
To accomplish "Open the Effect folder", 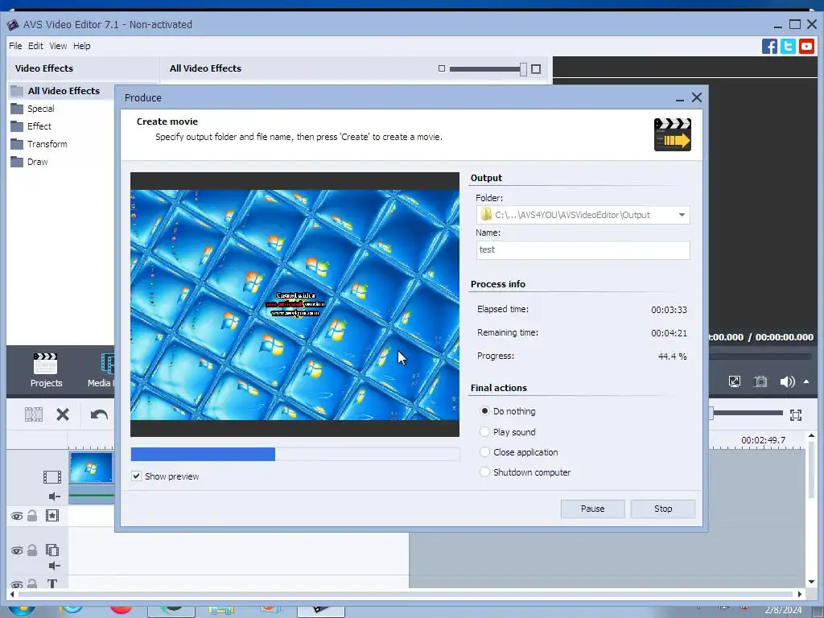I will [31, 126].
